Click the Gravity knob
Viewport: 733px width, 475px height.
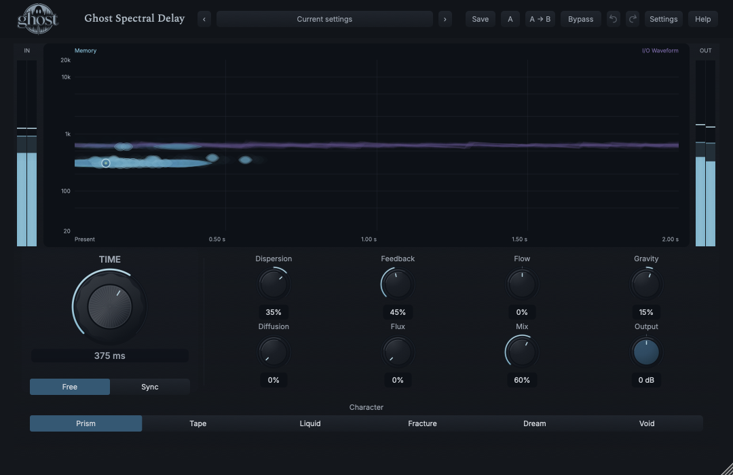[646, 284]
